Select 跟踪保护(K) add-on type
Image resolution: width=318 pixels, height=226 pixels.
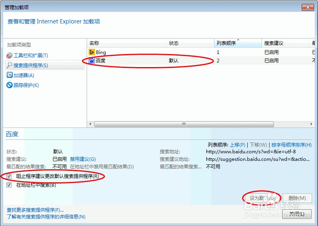tap(26, 85)
